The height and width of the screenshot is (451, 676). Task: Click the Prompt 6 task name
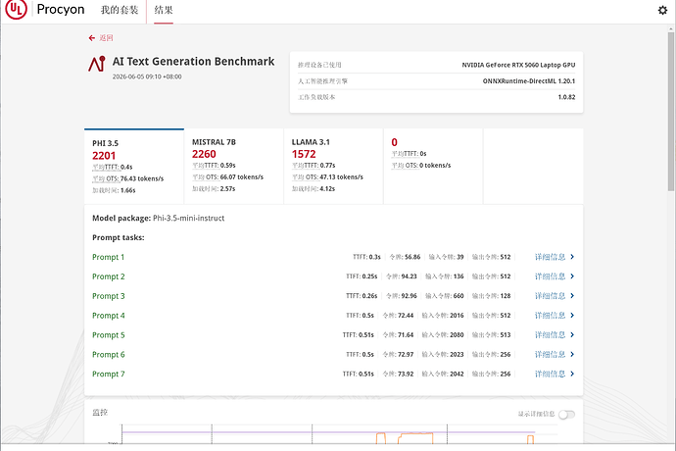click(x=109, y=355)
